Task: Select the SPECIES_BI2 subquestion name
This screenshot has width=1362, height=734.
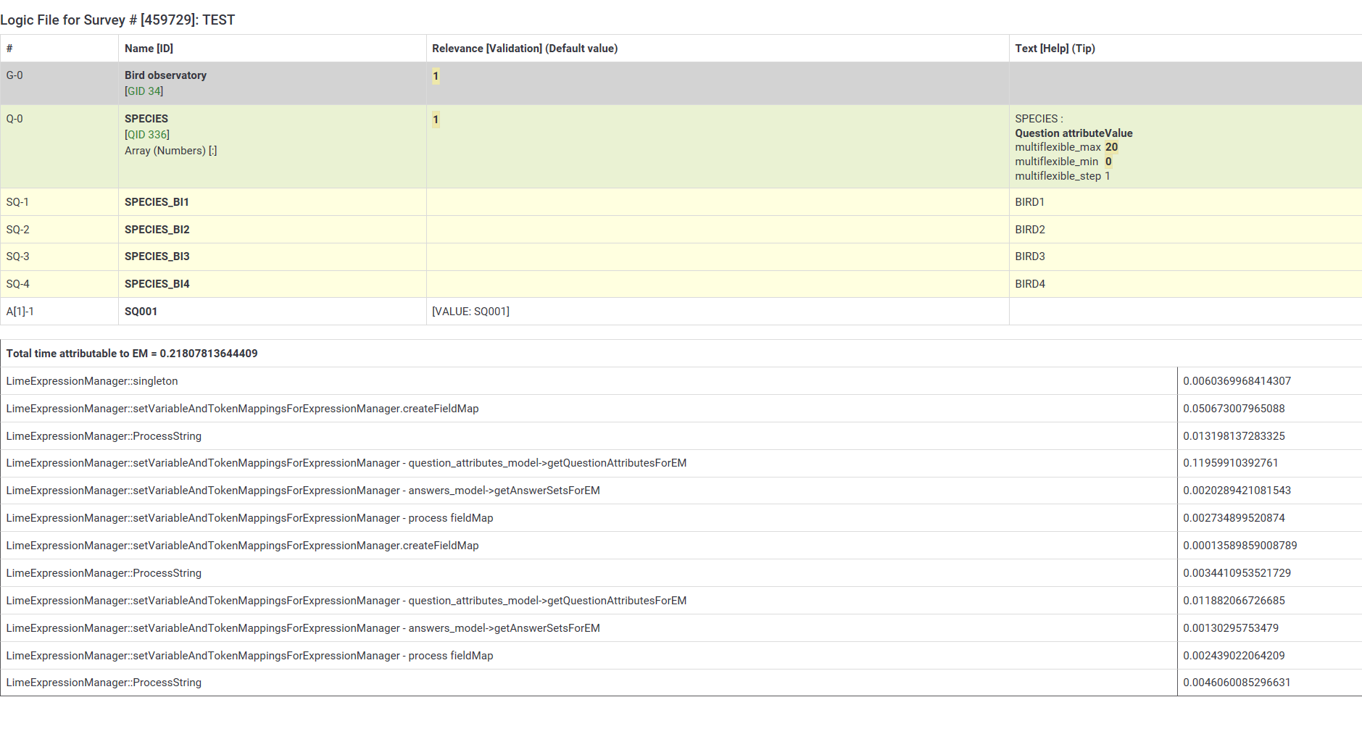Action: pyautogui.click(x=157, y=230)
